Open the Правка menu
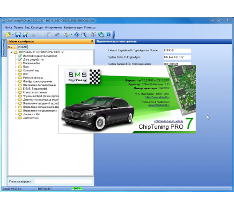Viewport: 234px width, 210px height. pos(18,28)
